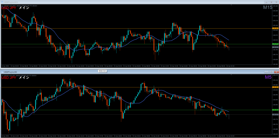Click the grey 158.814 bid price tag in M5 chart

275,114
